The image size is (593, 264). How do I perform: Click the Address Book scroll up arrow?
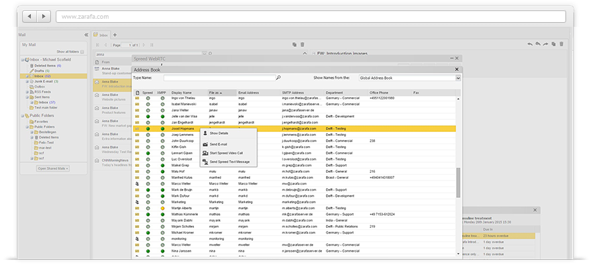pyautogui.click(x=458, y=98)
